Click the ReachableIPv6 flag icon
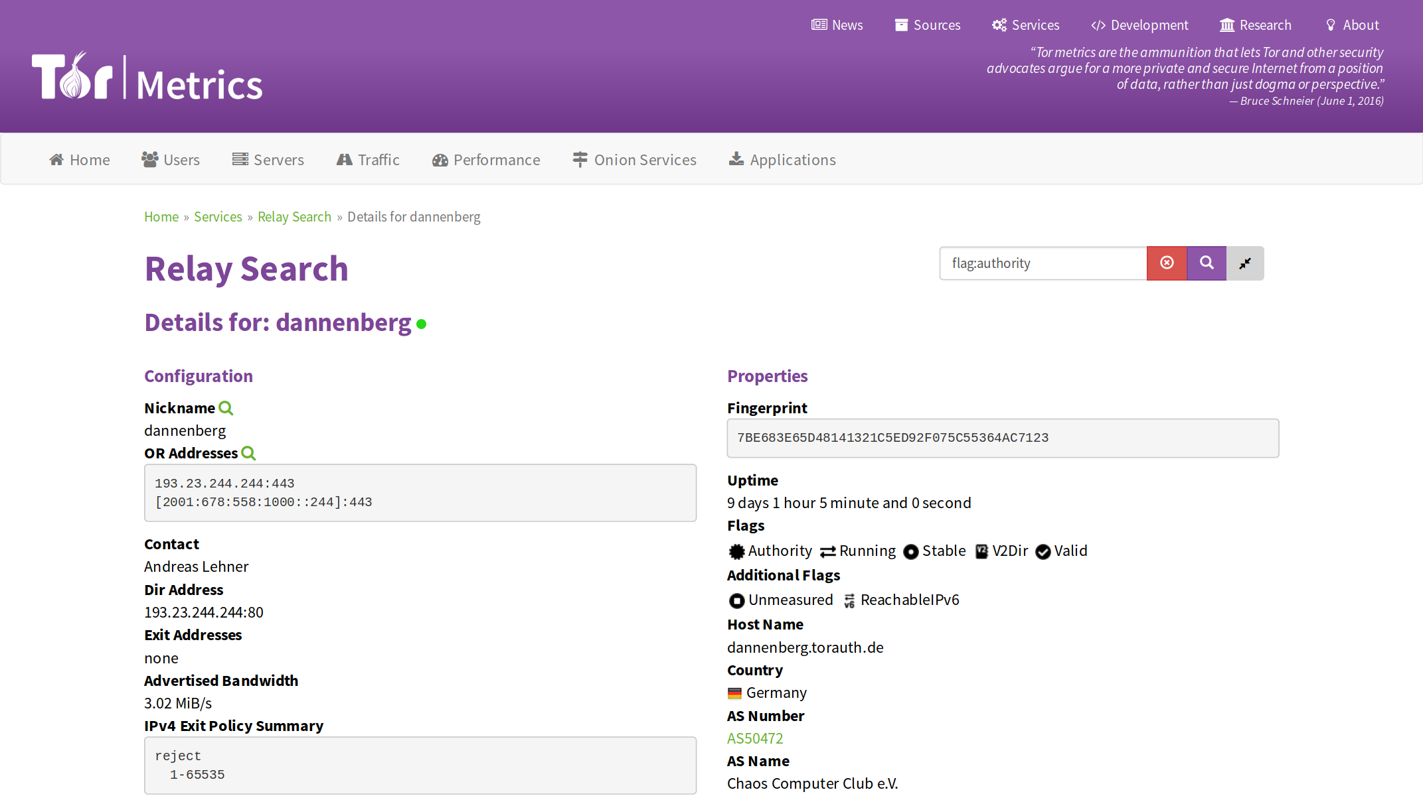Viewport: 1423px width, 800px height. (x=849, y=601)
